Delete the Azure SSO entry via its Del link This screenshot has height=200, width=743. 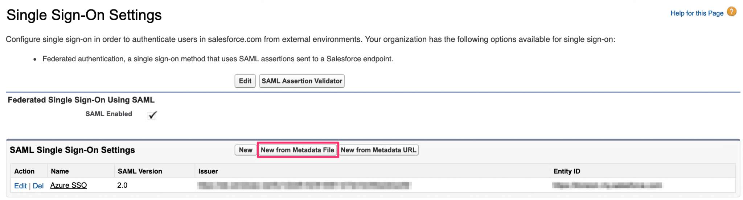click(38, 186)
